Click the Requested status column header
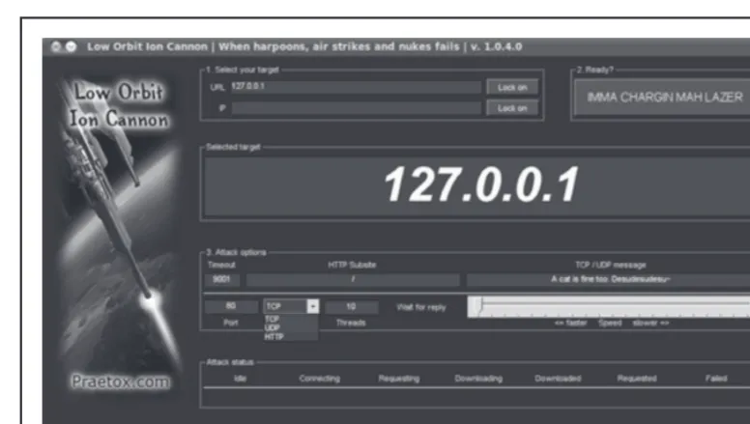Viewport: 750px width, 424px height. tap(637, 379)
